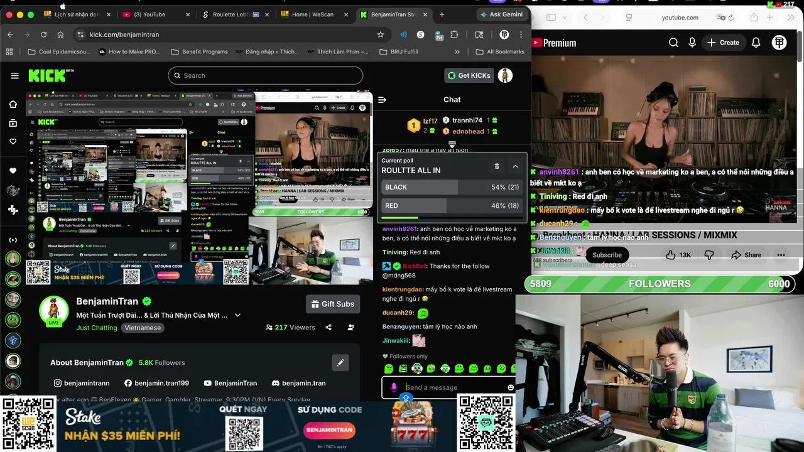This screenshot has width=804, height=452.
Task: Switch to Roulette Lobby tab
Action: click(236, 14)
